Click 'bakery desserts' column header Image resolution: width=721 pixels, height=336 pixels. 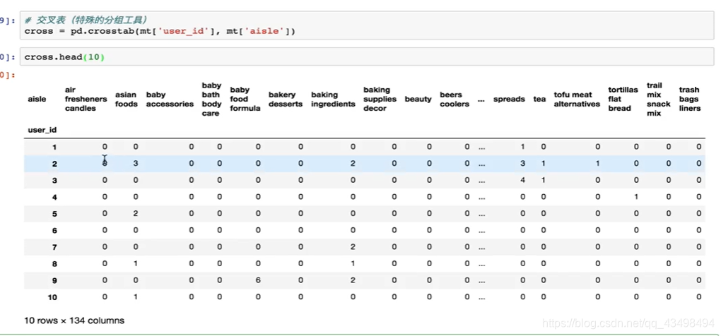pyautogui.click(x=286, y=99)
